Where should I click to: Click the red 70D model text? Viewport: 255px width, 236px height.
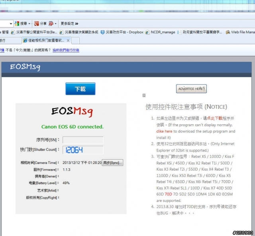168,194
